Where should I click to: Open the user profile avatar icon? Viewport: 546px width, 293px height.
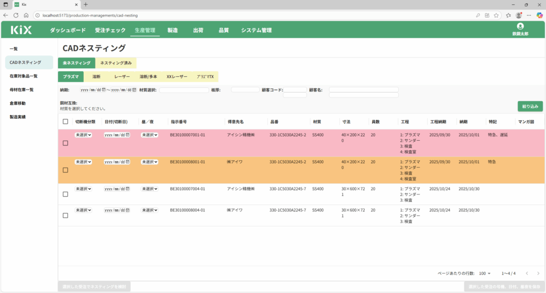point(520,26)
